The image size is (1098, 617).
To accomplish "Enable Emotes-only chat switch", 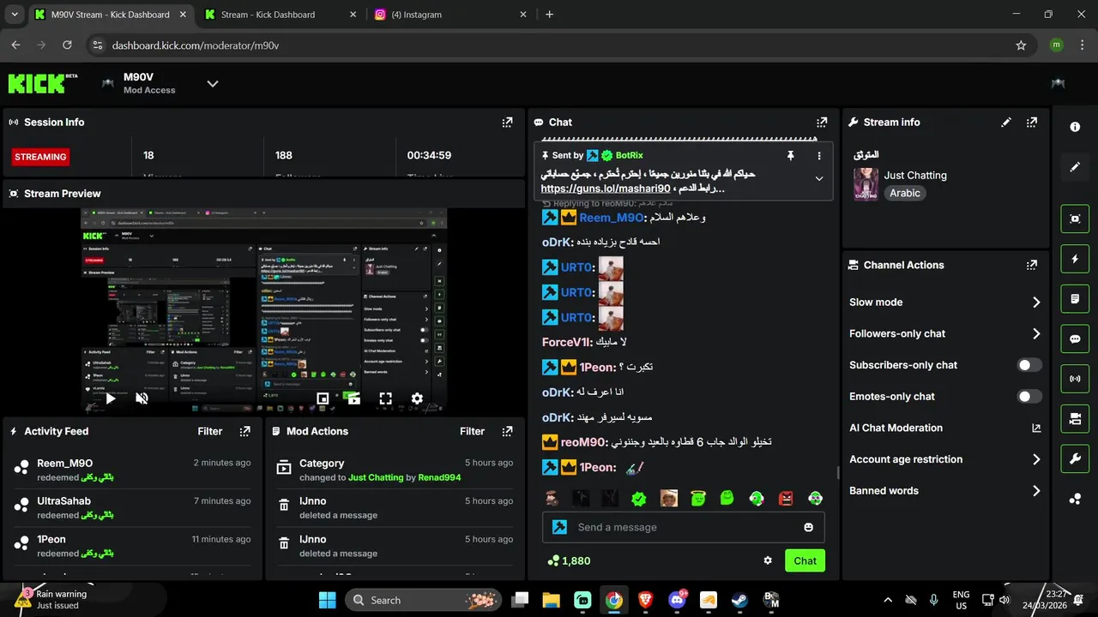I will coord(1029,397).
